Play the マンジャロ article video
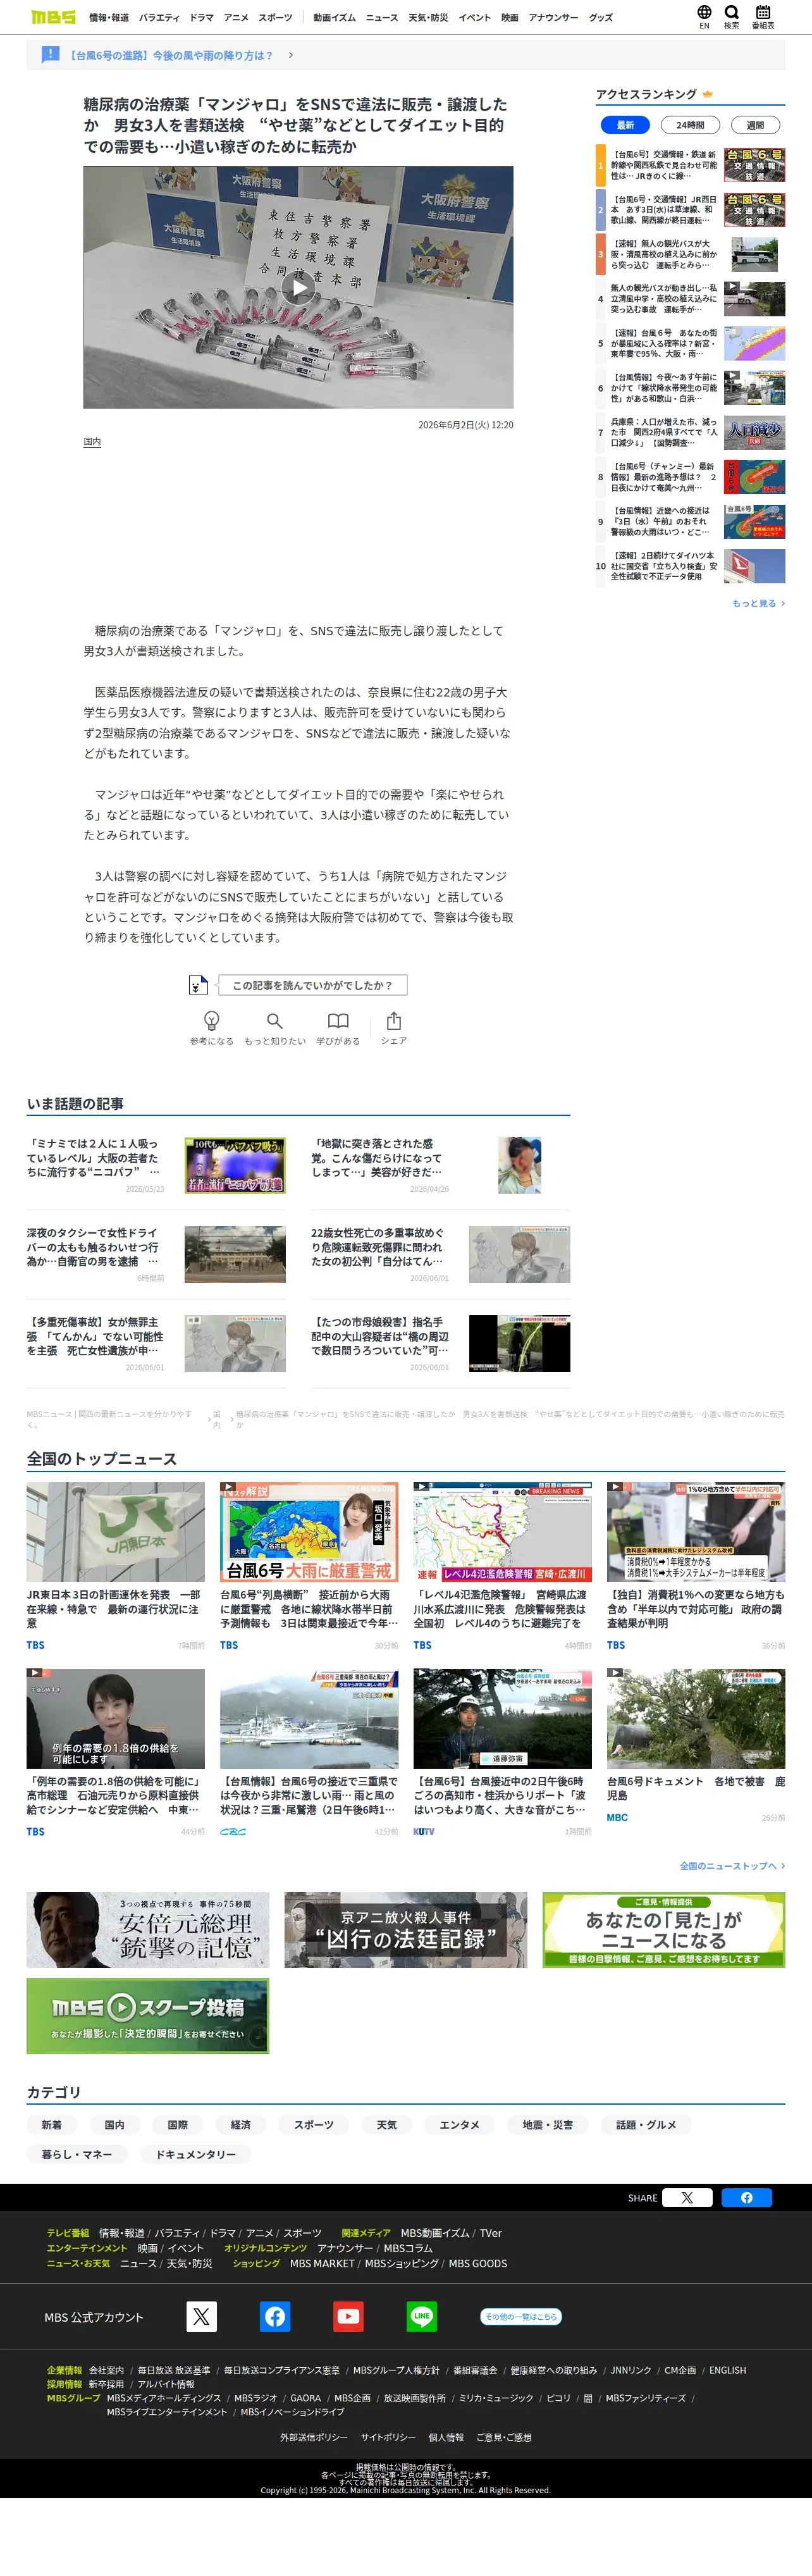The width and height of the screenshot is (812, 2576). (298, 288)
